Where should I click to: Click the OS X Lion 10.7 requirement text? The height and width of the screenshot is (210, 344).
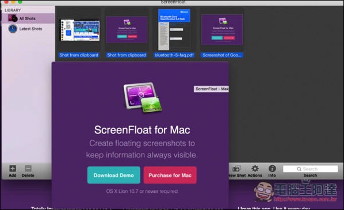click(142, 191)
